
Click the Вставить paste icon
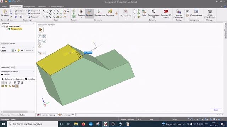click(5, 13)
